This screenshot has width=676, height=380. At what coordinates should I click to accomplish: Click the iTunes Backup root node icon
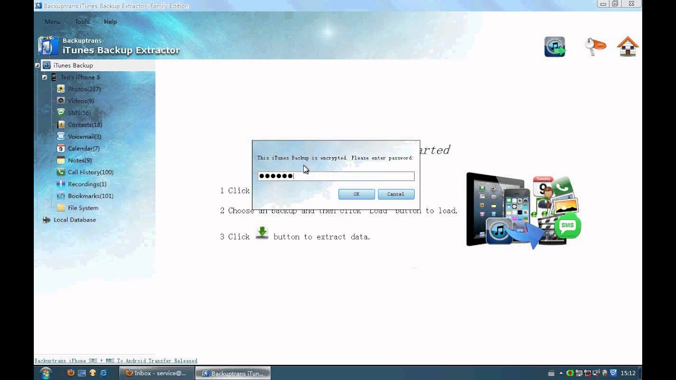click(x=46, y=65)
